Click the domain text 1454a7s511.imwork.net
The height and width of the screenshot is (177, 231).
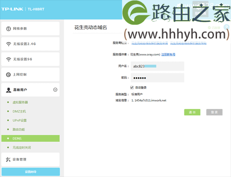(150, 101)
